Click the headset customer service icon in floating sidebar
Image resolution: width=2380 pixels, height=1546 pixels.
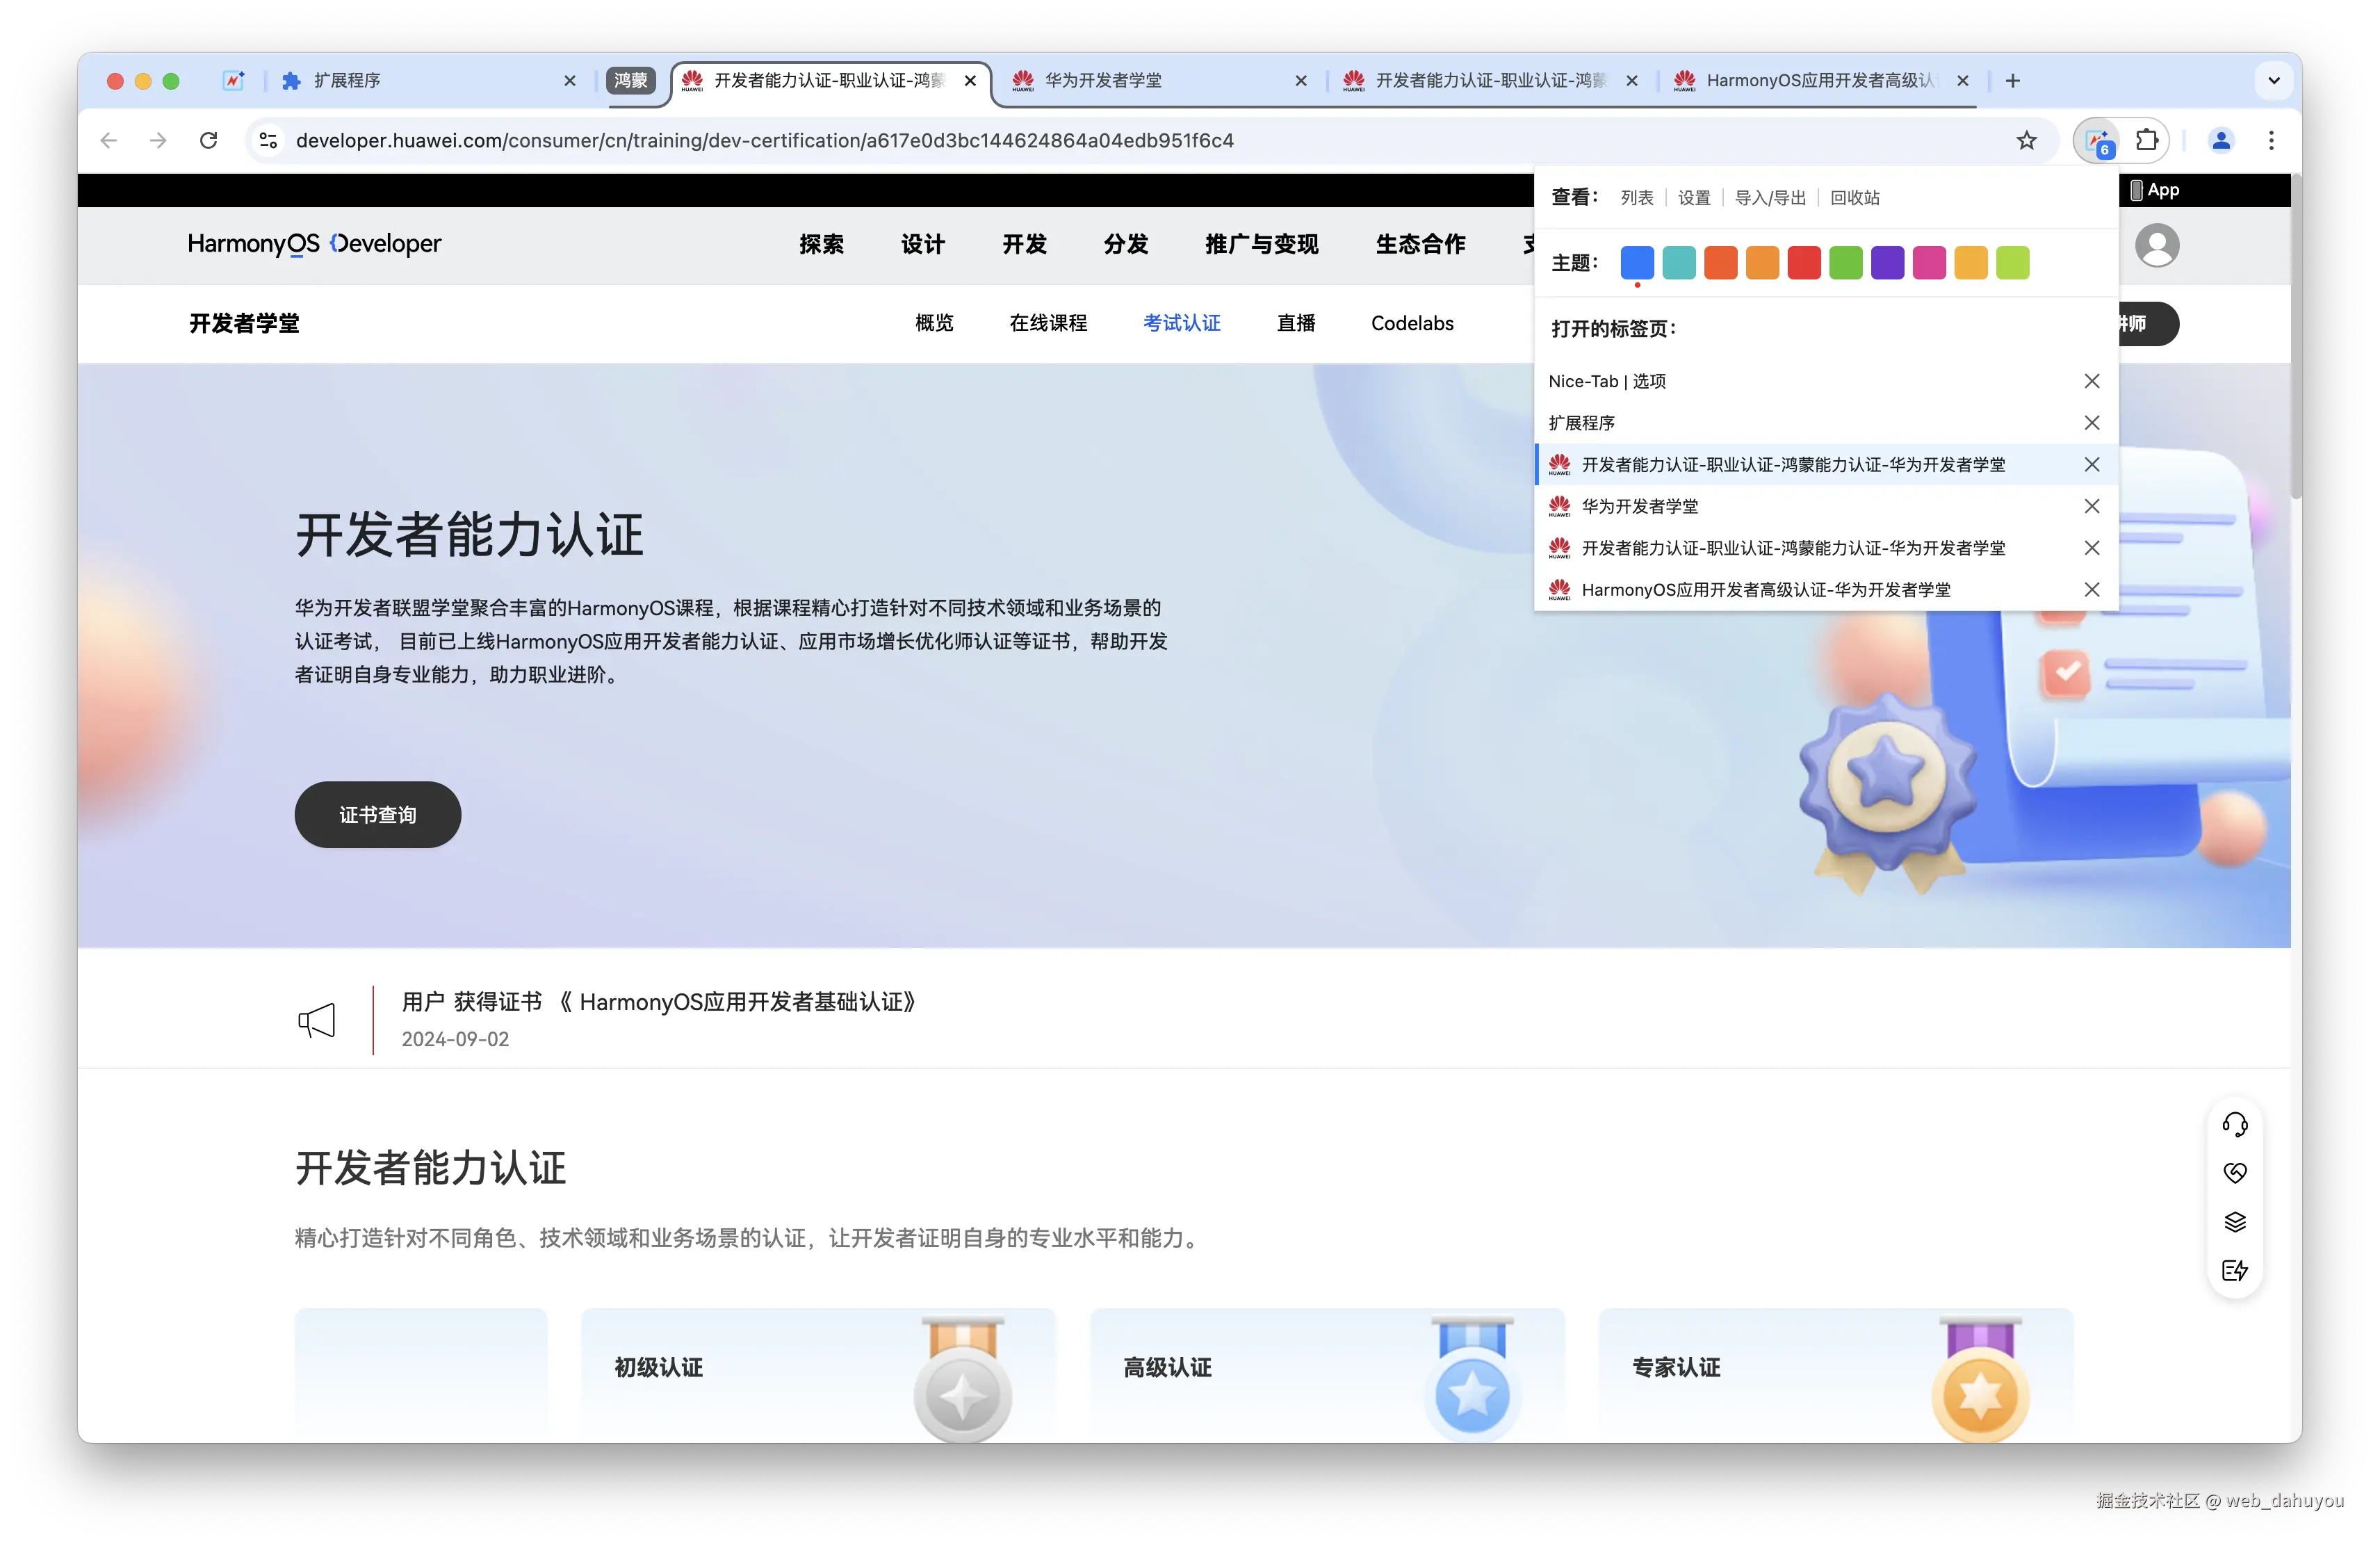(2236, 1124)
